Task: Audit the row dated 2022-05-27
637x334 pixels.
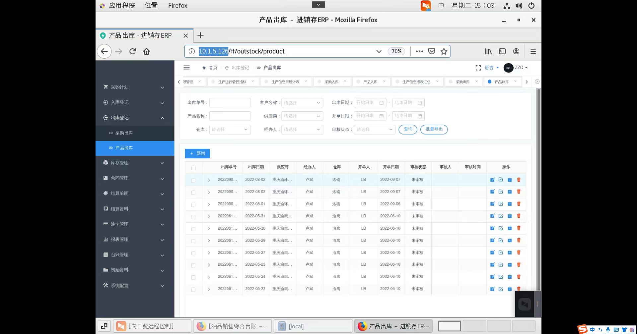Action: (501, 252)
